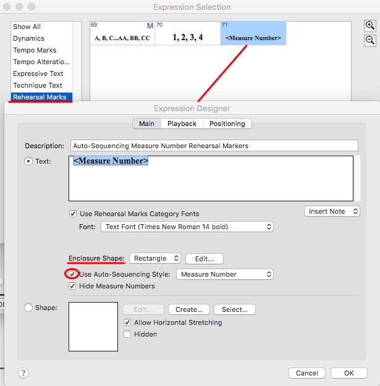
Task: Select the 1, 2, 3, 4 expression thumbnail
Action: [x=187, y=33]
